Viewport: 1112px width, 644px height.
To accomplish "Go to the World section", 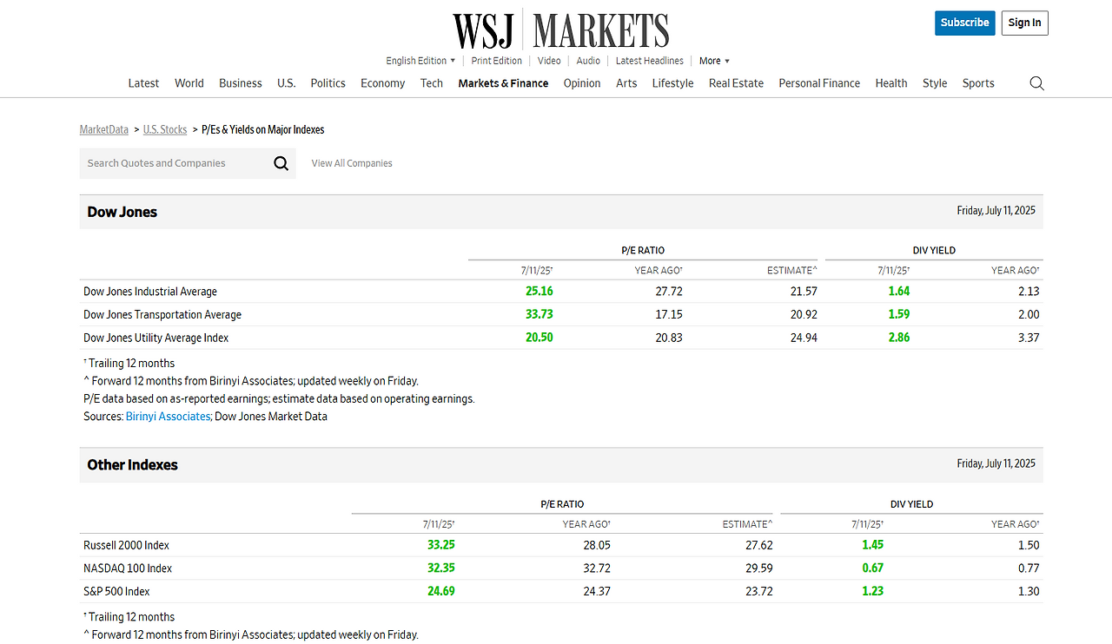I will [x=189, y=83].
